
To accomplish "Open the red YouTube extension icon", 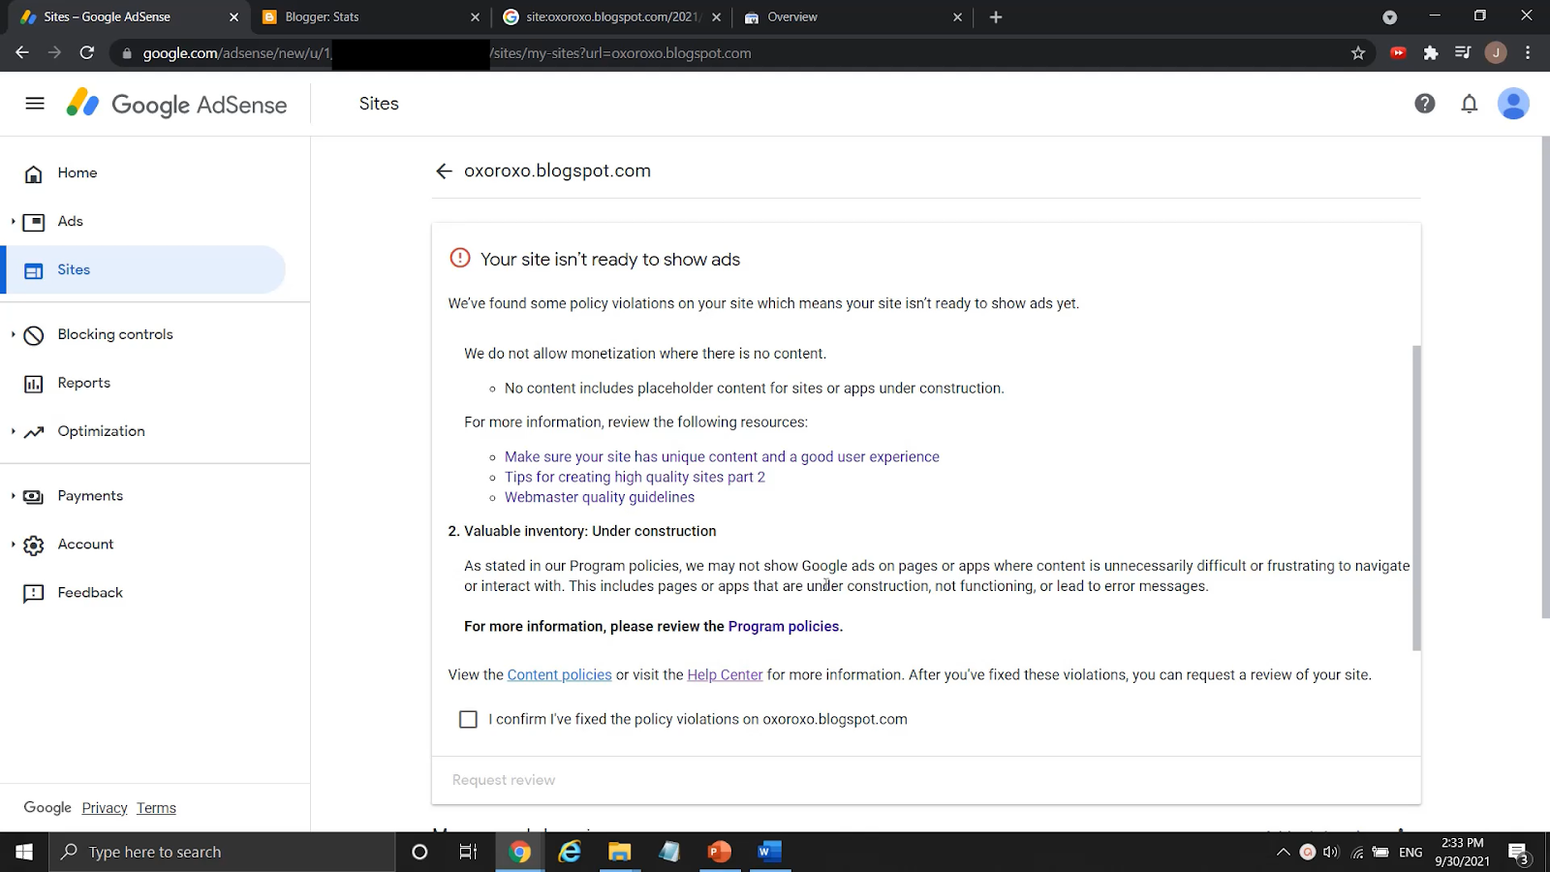I will [1398, 53].
